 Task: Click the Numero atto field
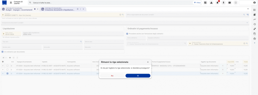click(x=22, y=47)
